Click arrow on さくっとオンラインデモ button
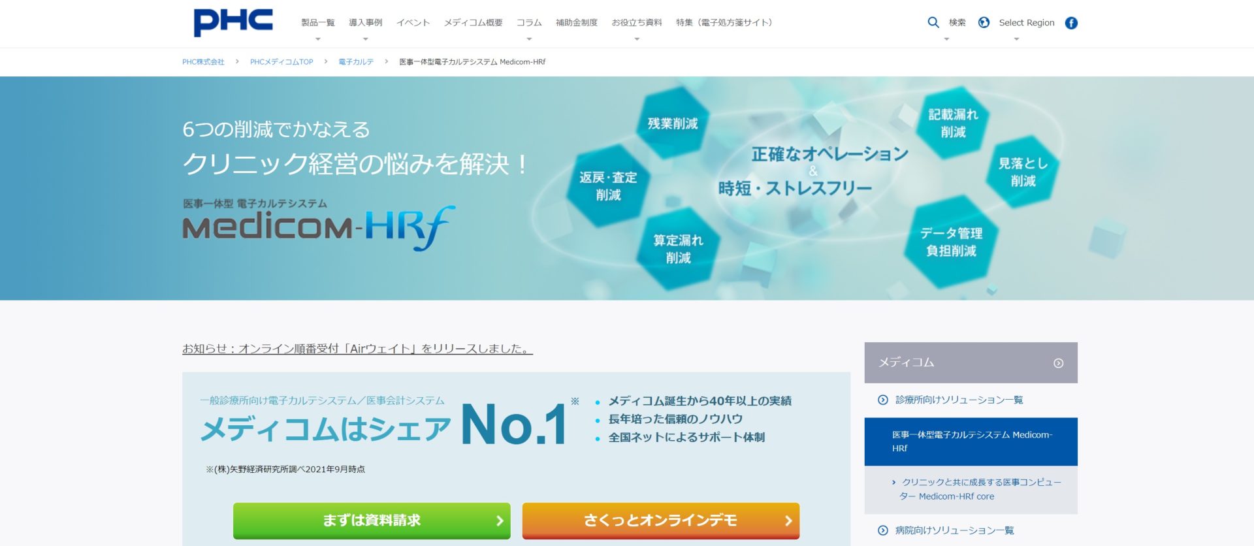1254x546 pixels. 788,521
